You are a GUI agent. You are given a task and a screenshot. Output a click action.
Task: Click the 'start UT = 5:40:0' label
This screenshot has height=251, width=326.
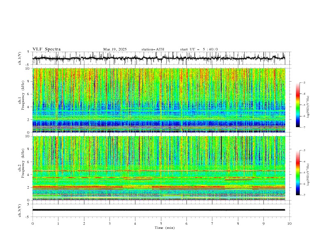pyautogui.click(x=199, y=49)
